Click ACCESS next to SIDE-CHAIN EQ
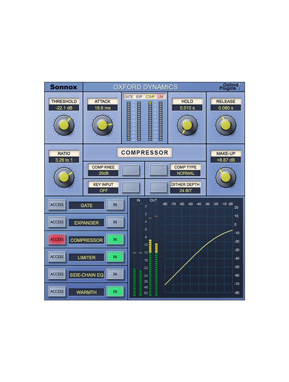 [57, 274]
